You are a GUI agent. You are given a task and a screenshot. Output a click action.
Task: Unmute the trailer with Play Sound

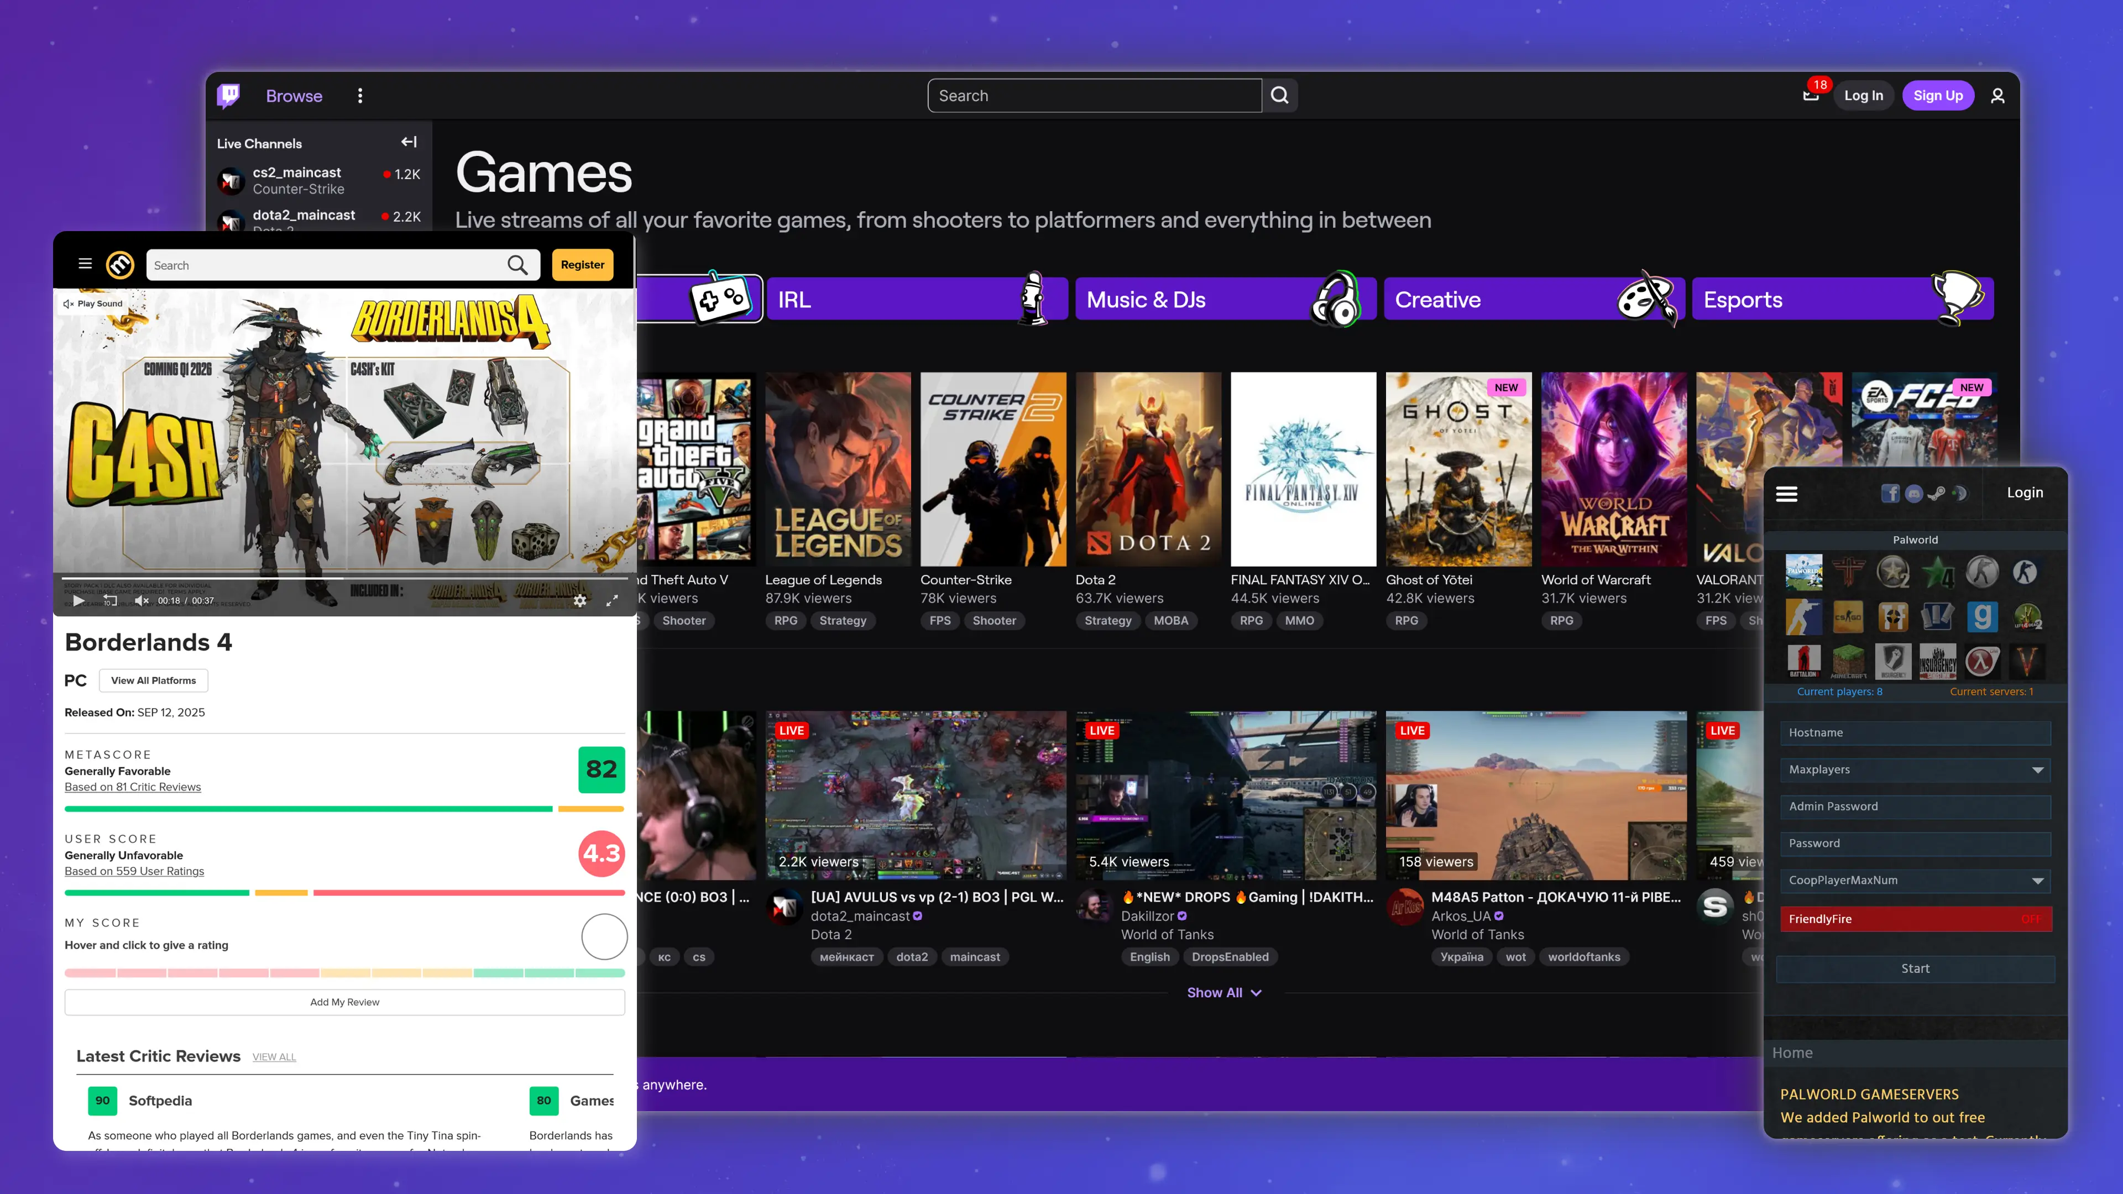(93, 303)
